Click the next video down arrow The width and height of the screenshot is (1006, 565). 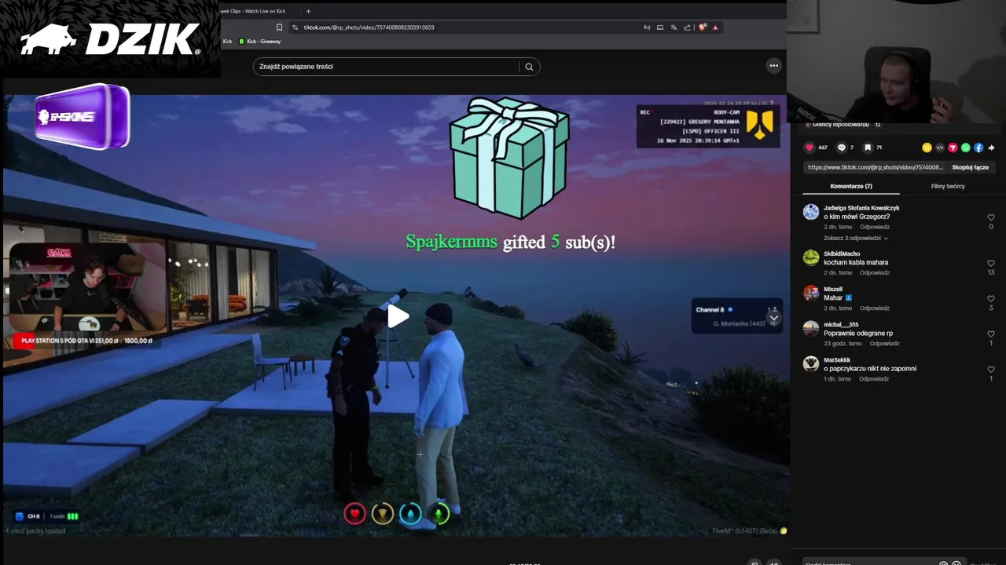click(773, 316)
